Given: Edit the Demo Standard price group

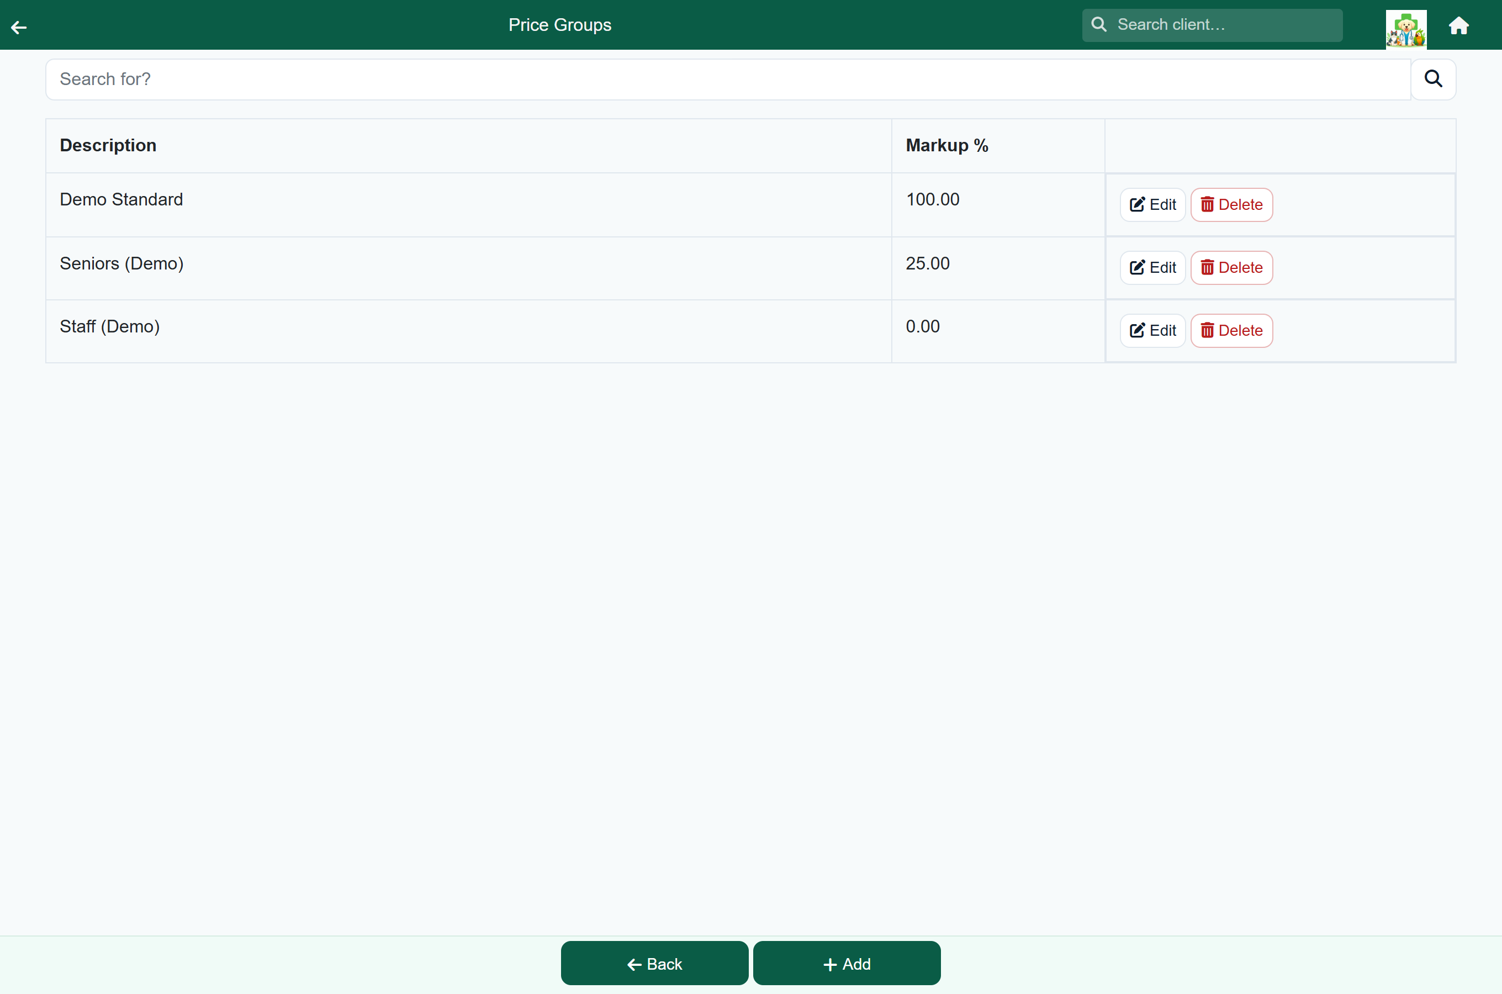Looking at the screenshot, I should (x=1152, y=205).
